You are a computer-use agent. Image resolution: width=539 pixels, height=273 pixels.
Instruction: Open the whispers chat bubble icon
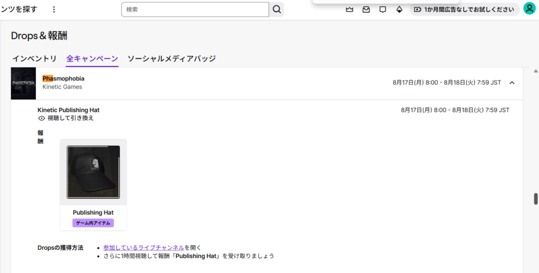(x=383, y=9)
